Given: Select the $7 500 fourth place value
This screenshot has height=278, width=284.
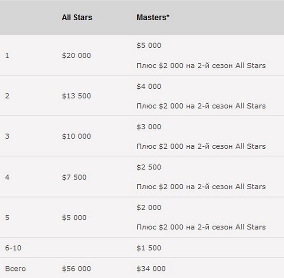Looking at the screenshot, I should (74, 177).
